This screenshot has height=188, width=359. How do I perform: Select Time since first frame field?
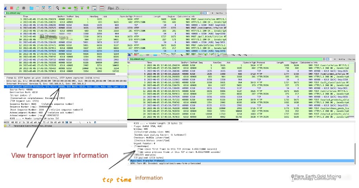177,149
